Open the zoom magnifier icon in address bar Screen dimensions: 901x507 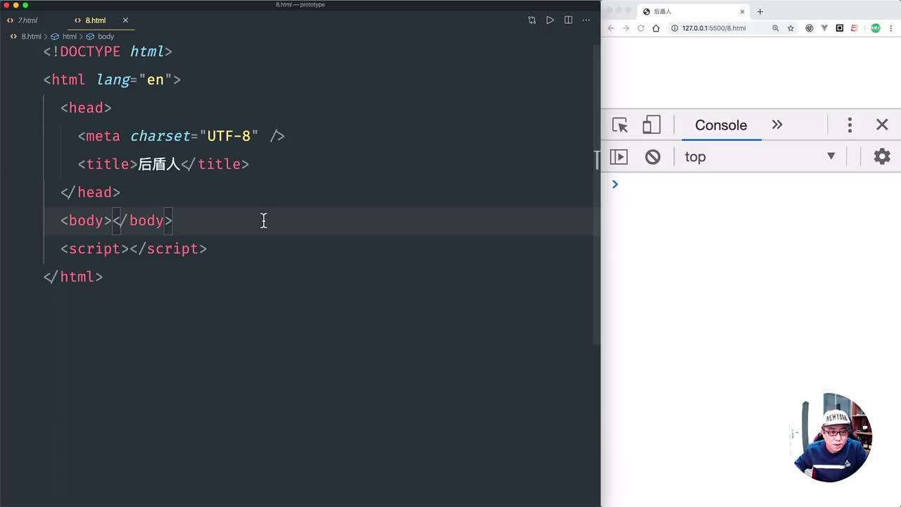pos(775,28)
